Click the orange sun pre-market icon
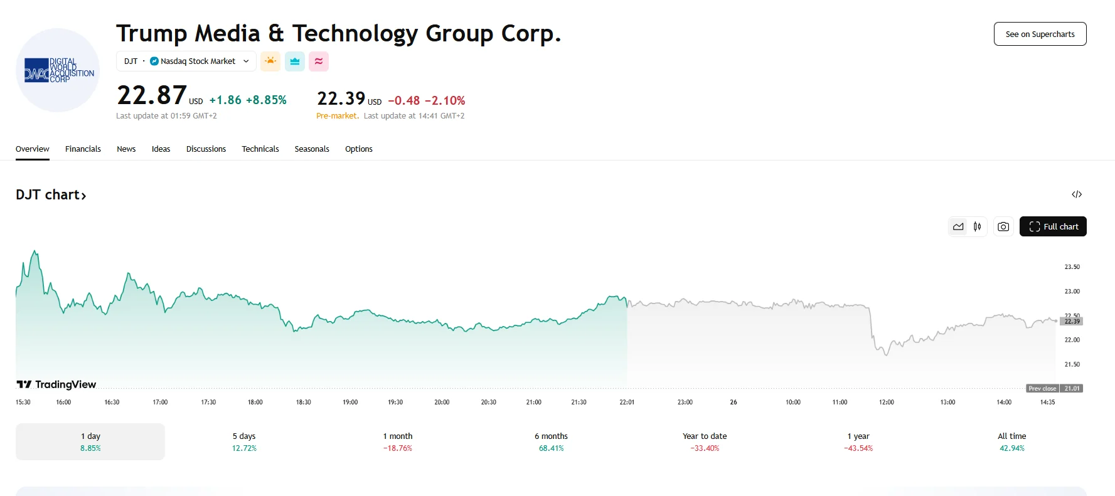 tap(270, 61)
